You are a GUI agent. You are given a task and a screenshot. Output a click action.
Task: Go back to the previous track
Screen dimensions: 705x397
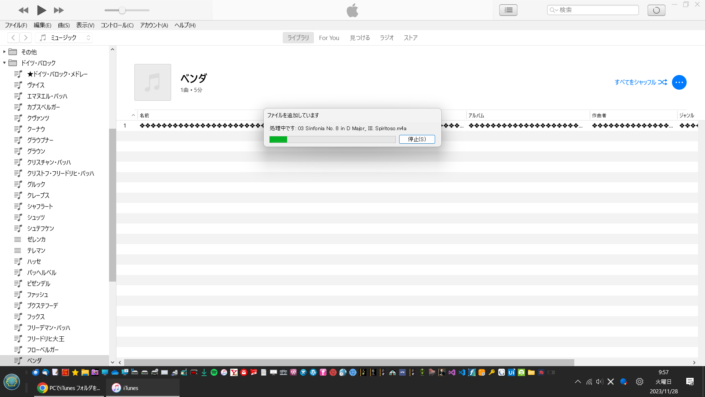pyautogui.click(x=23, y=10)
